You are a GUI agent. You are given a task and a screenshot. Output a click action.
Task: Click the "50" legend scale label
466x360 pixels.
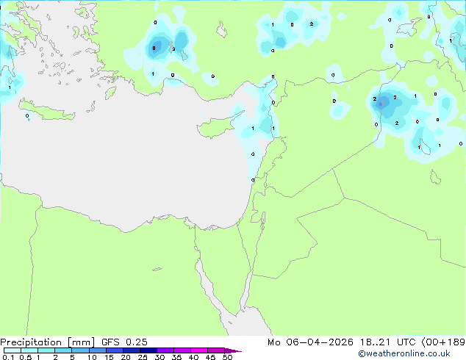[x=227, y=357]
